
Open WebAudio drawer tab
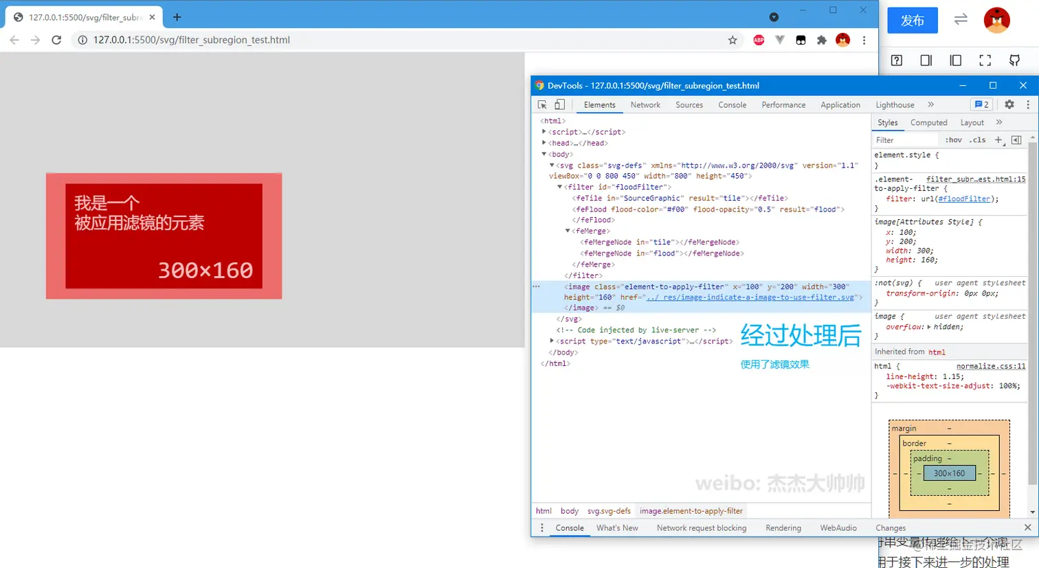pos(838,527)
